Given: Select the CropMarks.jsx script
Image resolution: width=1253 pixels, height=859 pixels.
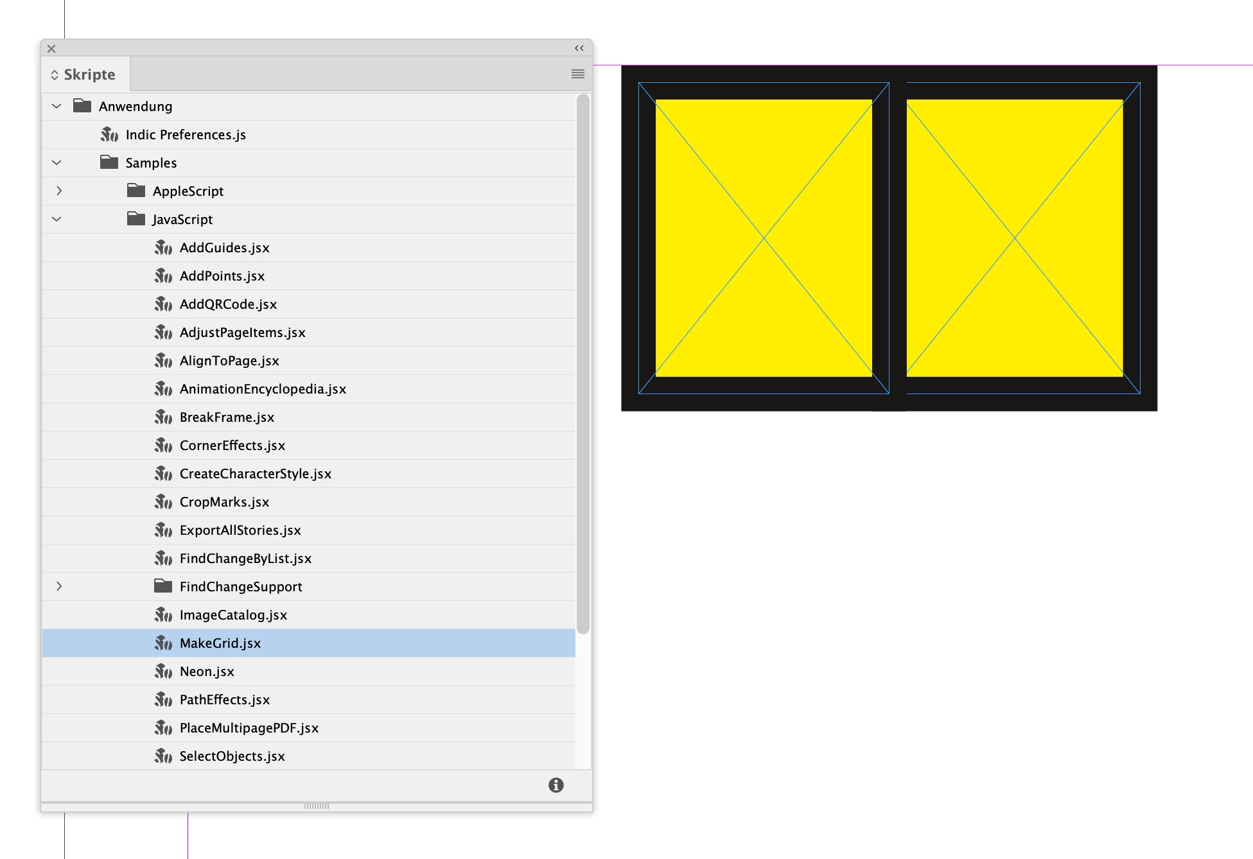Looking at the screenshot, I should point(224,501).
